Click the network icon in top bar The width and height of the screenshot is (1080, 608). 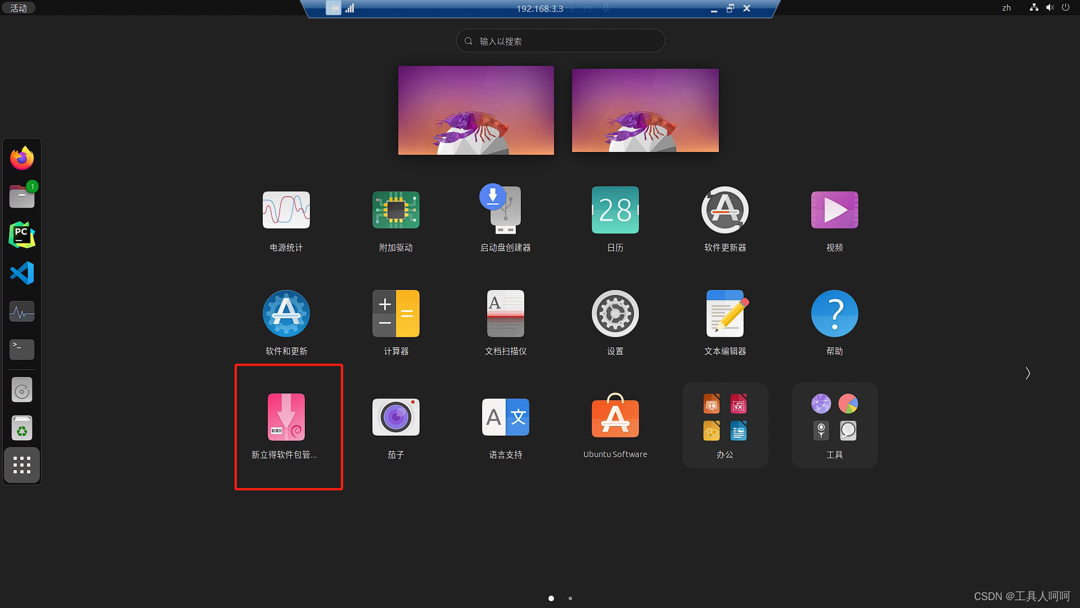(1034, 8)
